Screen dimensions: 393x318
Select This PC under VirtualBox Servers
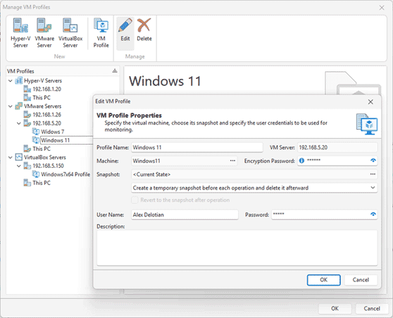click(x=42, y=183)
